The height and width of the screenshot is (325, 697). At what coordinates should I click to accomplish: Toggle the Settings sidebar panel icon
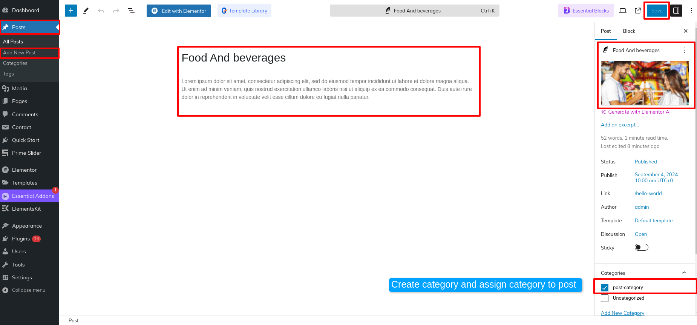click(x=676, y=11)
